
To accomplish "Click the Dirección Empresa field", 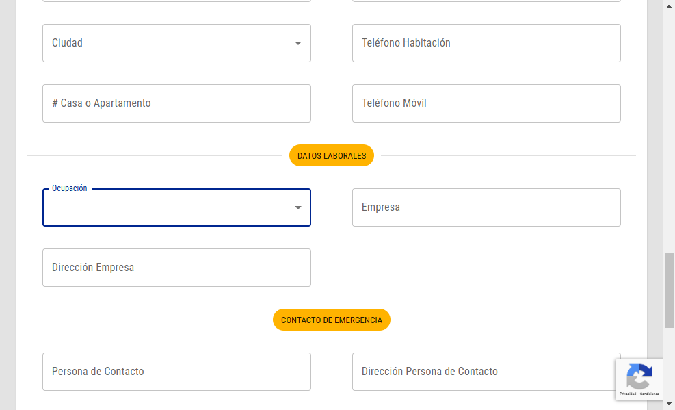I will click(176, 268).
